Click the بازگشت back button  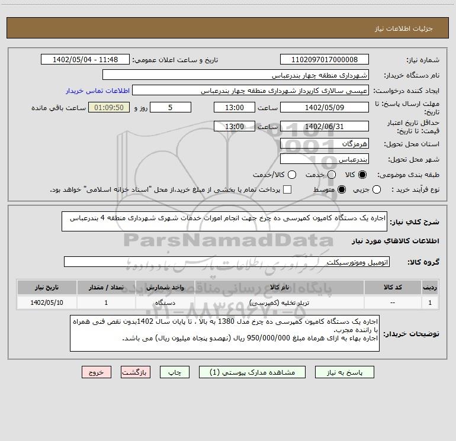[136, 372]
